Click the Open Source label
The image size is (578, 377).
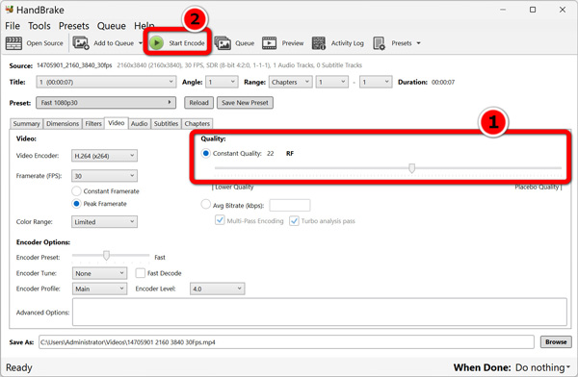(44, 43)
